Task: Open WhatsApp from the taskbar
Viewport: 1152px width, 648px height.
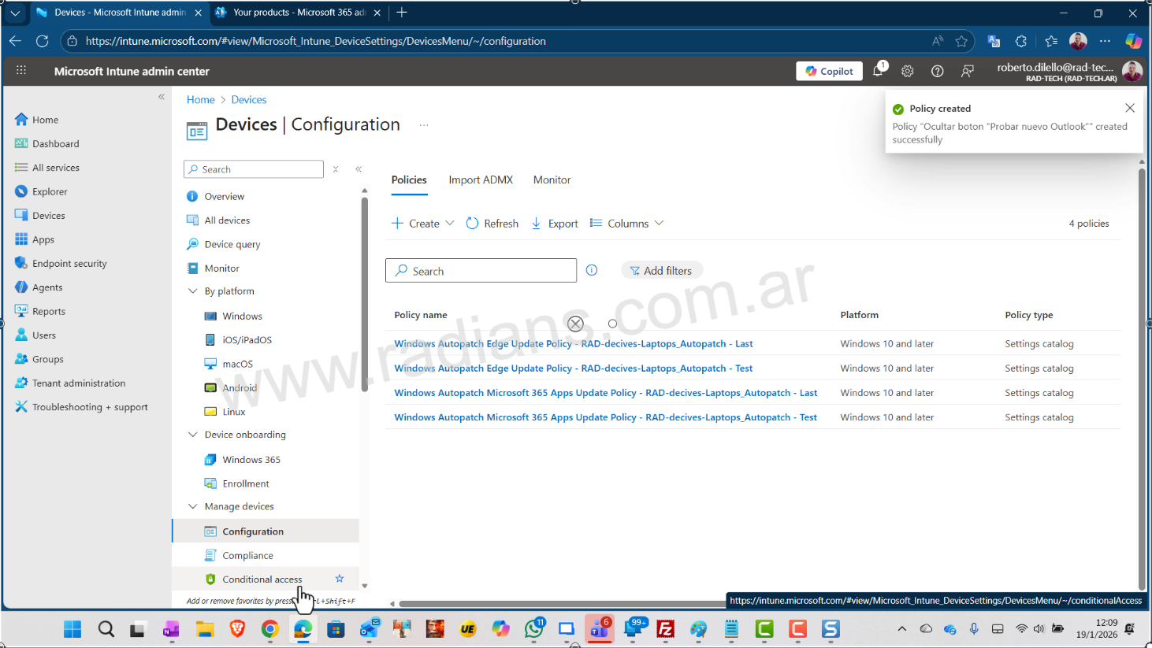Action: [x=534, y=629]
